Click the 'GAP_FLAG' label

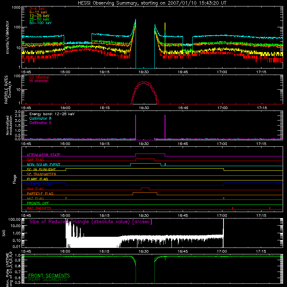pyautogui.click(x=35, y=160)
